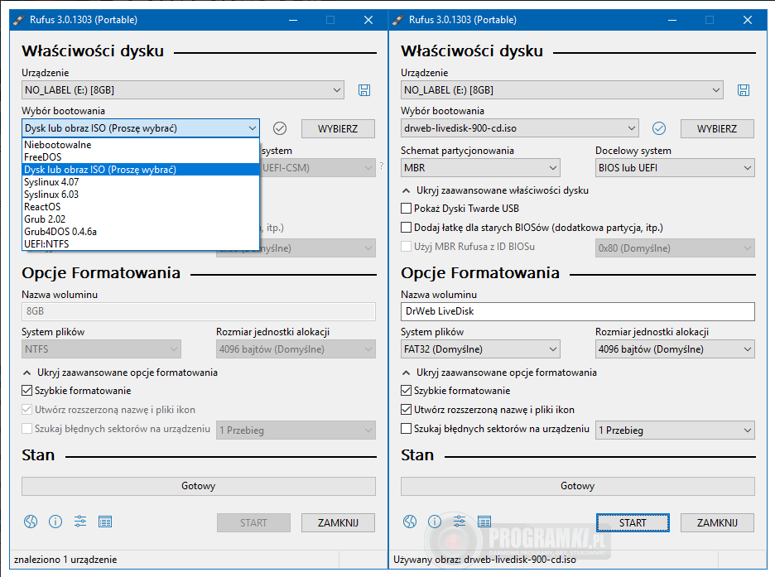Click ZAMKNIJ button in right window

click(717, 522)
